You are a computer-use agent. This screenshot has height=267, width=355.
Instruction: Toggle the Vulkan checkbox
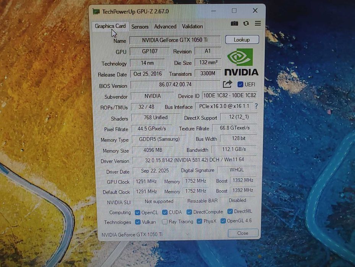pos(138,222)
